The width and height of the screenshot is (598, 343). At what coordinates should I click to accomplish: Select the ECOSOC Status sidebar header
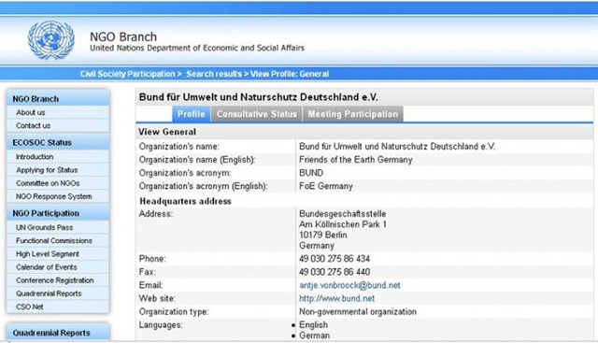point(58,142)
